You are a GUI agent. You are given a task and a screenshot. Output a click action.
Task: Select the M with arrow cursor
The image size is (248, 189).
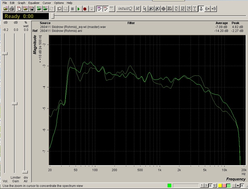point(182,9)
